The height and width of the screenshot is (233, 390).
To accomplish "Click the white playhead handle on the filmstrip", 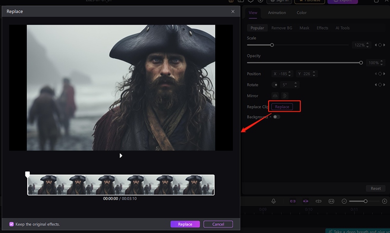I will coord(27,175).
